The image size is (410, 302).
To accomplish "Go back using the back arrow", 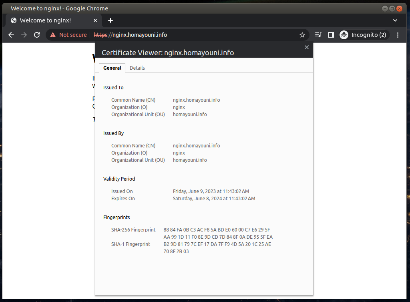I will [11, 35].
